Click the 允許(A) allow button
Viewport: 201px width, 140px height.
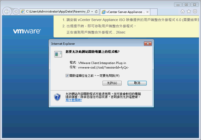tap(112, 83)
